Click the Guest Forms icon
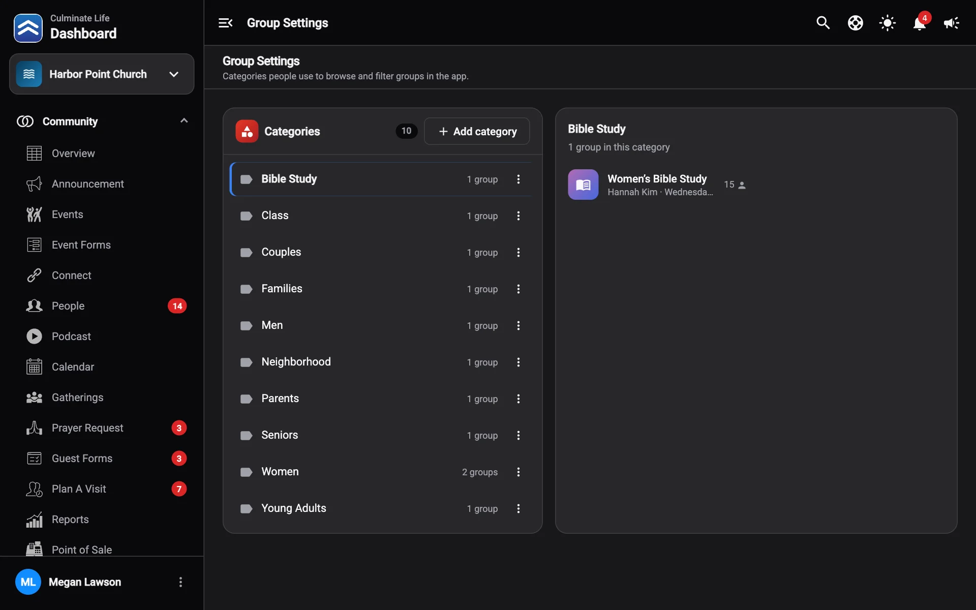 pos(34,459)
